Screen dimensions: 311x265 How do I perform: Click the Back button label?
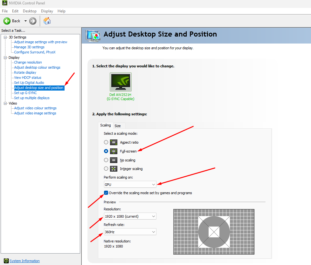(16, 21)
